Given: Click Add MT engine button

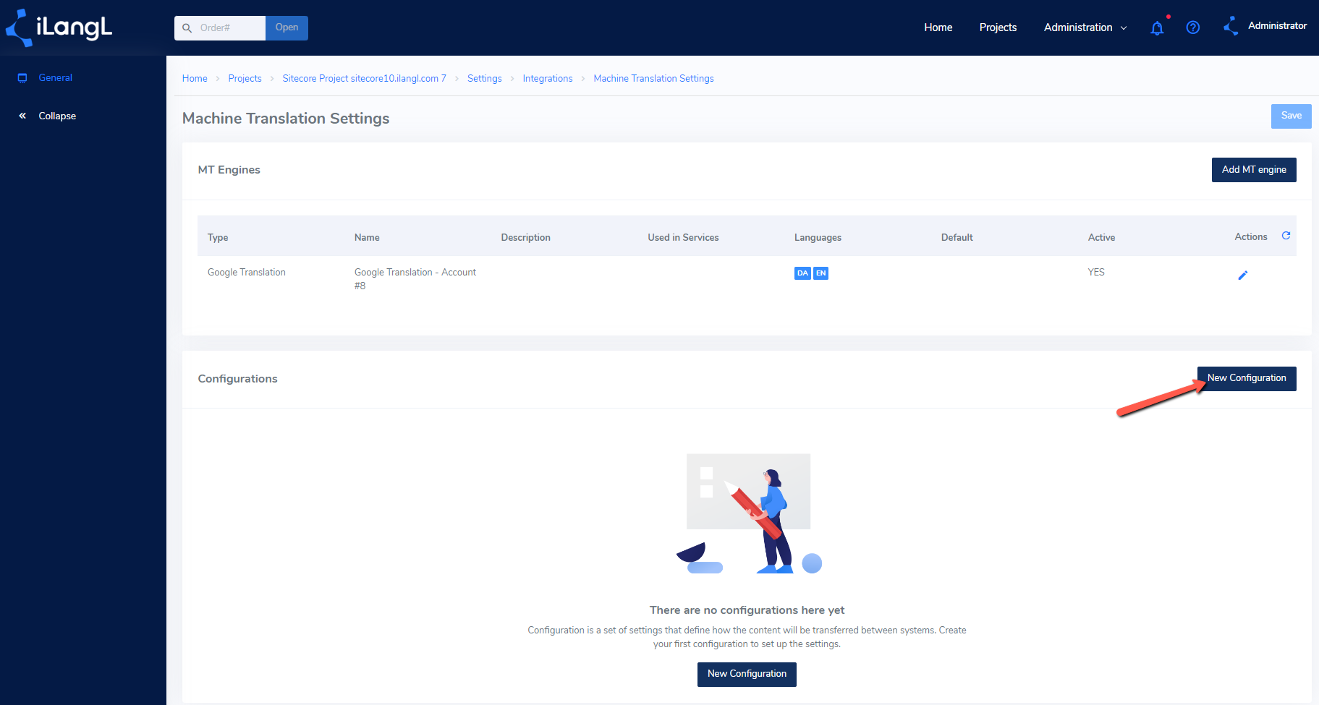Looking at the screenshot, I should 1254,170.
